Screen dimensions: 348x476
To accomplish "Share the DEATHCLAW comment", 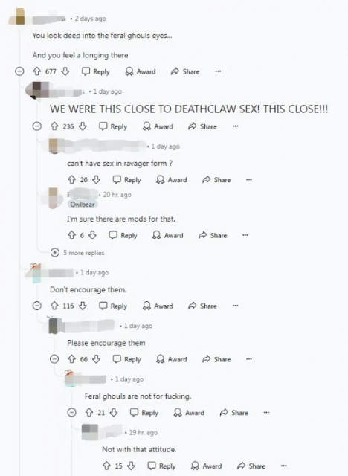I will [x=202, y=126].
